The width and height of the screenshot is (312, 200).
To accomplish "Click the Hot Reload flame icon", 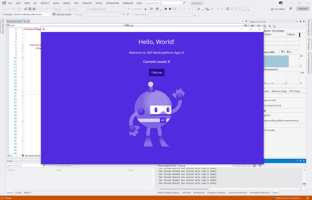I will (x=145, y=9).
